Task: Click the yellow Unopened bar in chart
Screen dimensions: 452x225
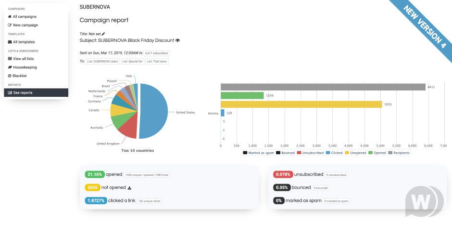Action: click(x=301, y=104)
